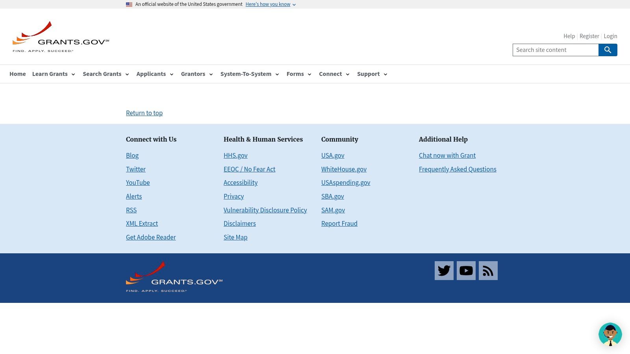Open the Register link in the header
Viewport: 630px width, 354px height.
coord(589,36)
